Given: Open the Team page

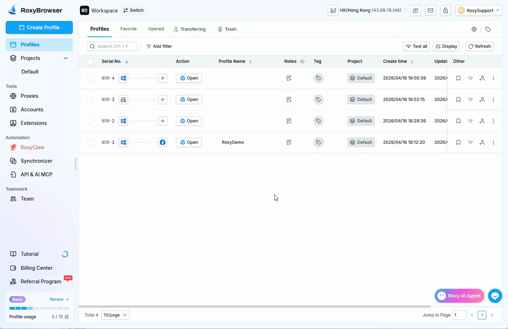Looking at the screenshot, I should pos(39,199).
